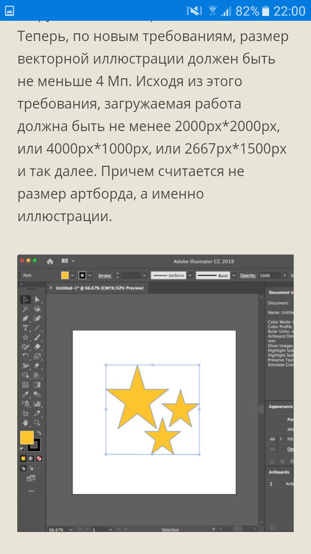The height and width of the screenshot is (554, 311).
Task: Open Basic brush definition dropdown
Action: click(x=234, y=275)
